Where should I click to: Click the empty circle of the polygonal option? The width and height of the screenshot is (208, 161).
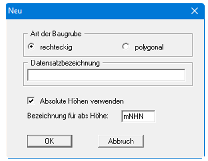click(125, 47)
